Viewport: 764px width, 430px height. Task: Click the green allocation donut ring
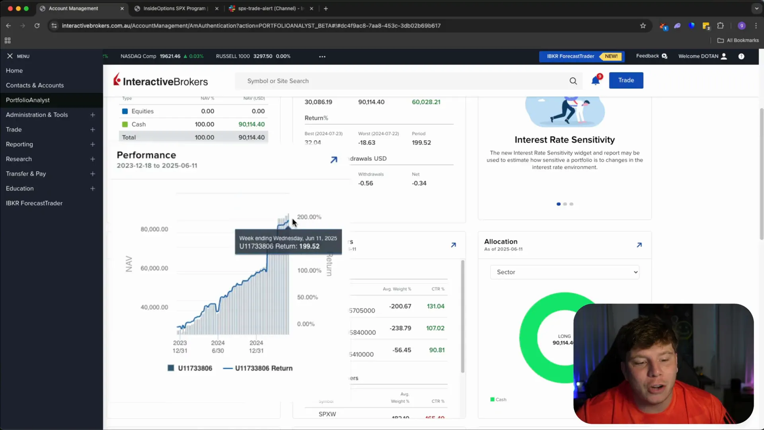528,338
